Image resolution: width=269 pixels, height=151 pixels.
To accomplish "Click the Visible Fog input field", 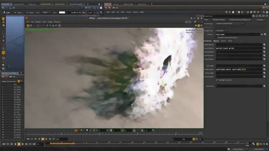I will (x=239, y=86).
